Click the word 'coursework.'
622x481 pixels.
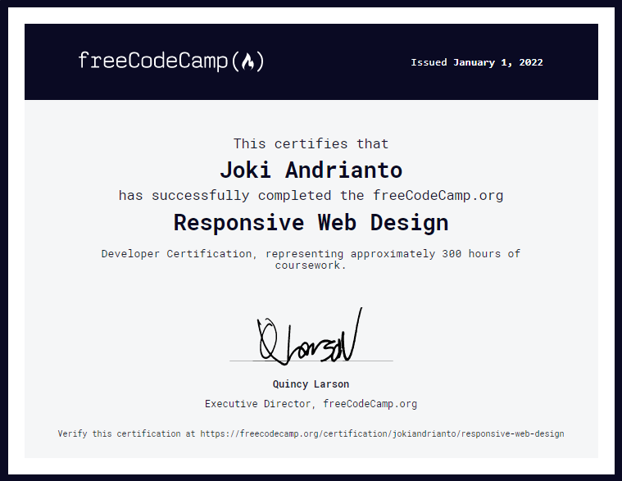pyautogui.click(x=311, y=265)
